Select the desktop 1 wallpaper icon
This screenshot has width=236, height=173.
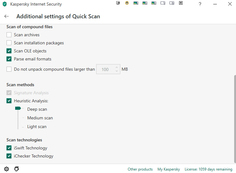coord(136,3)
